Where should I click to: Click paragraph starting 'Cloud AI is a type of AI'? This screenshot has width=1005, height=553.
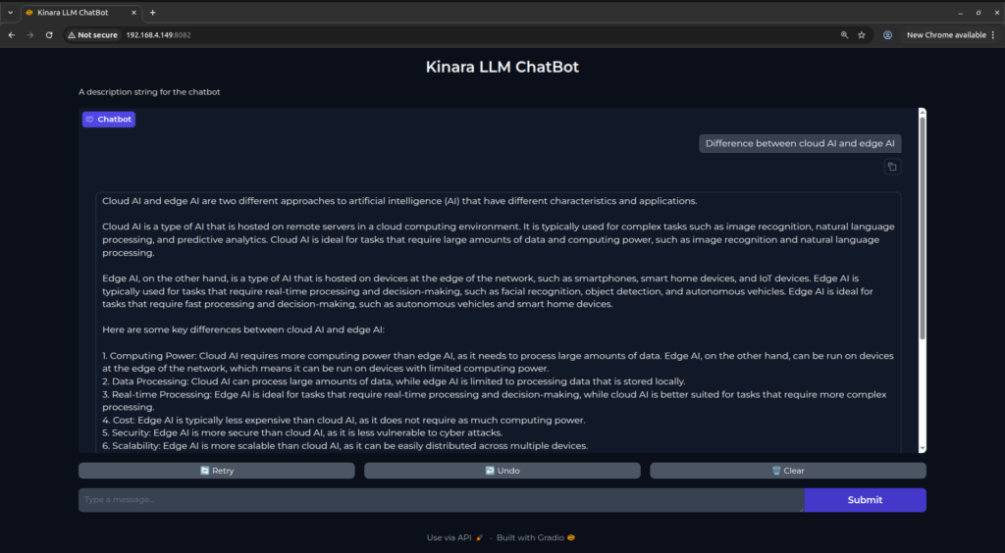pyautogui.click(x=498, y=239)
